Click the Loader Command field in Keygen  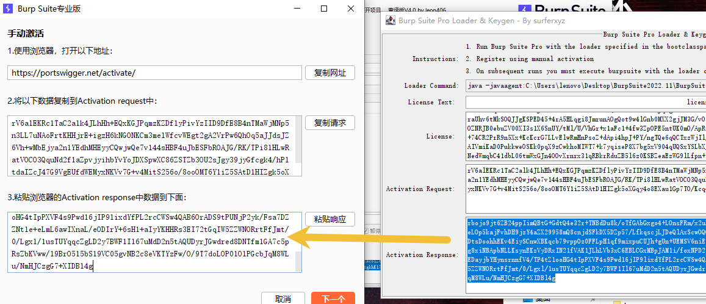pos(586,85)
